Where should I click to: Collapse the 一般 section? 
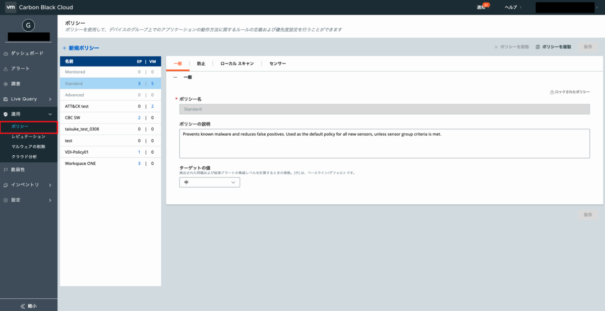[175, 77]
